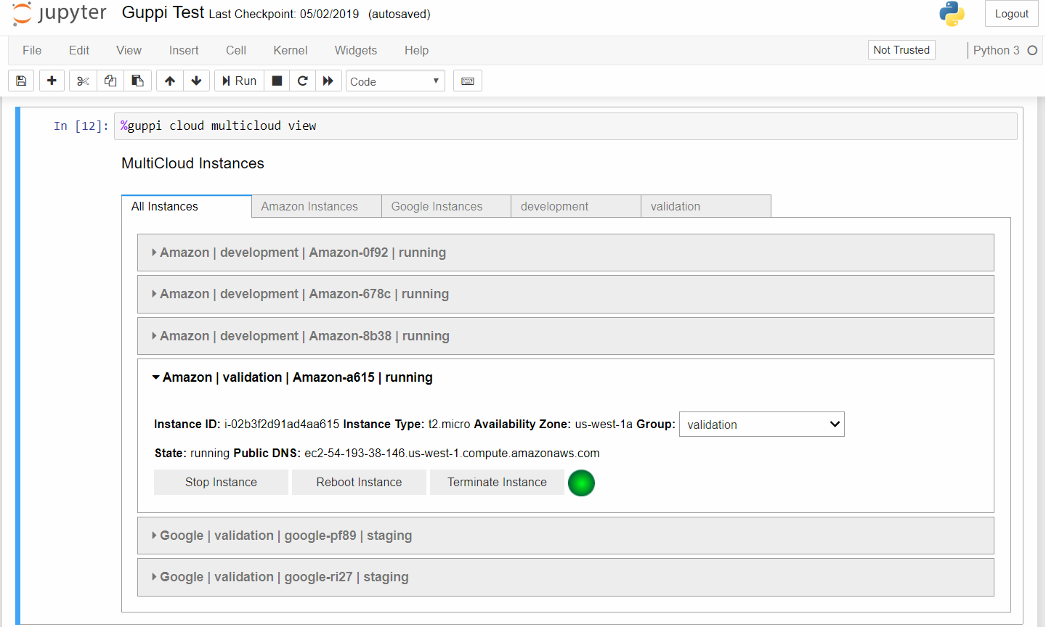Insert a cell below with plus icon
Image resolution: width=1046 pixels, height=627 pixels.
coord(52,81)
